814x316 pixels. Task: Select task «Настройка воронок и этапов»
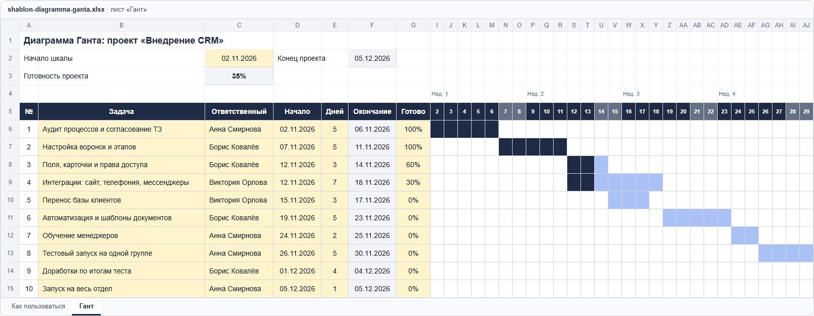[x=122, y=147]
